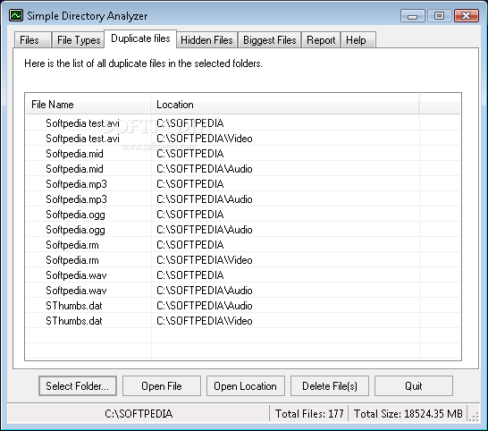The image size is (488, 431).
Task: Select Softpedia test.avi in C:\SOFTPEDIA\Video
Action: 243,139
